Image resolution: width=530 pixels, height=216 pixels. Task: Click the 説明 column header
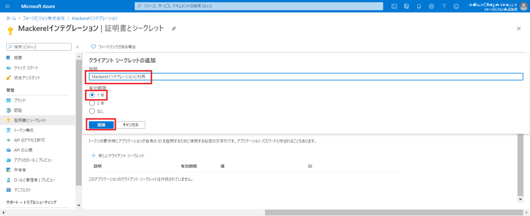pyautogui.click(x=98, y=166)
